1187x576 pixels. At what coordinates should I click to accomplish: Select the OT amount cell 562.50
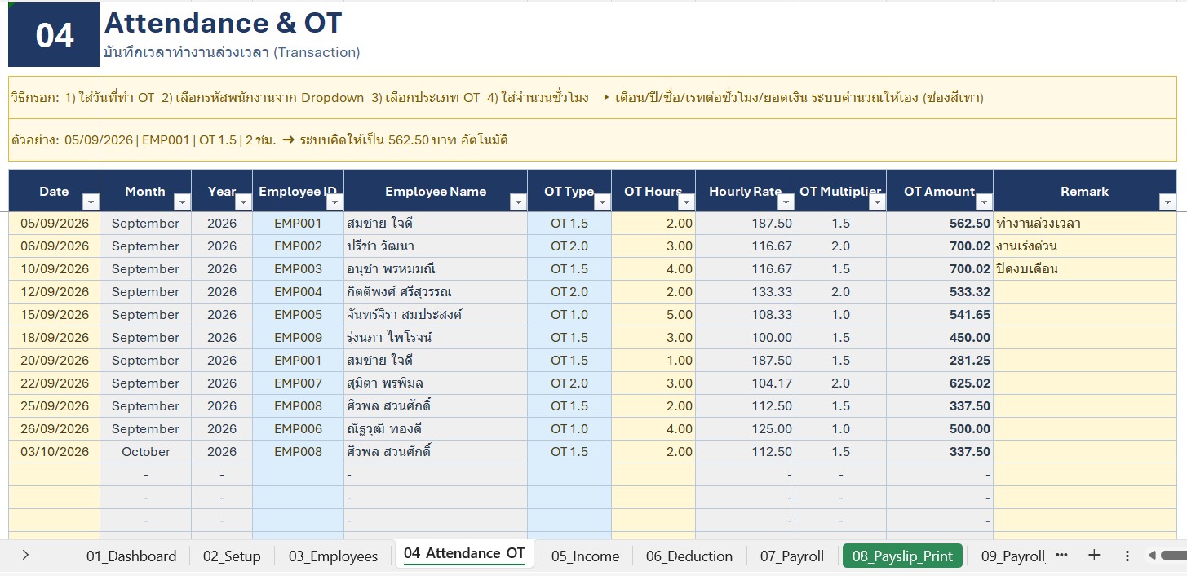point(940,224)
